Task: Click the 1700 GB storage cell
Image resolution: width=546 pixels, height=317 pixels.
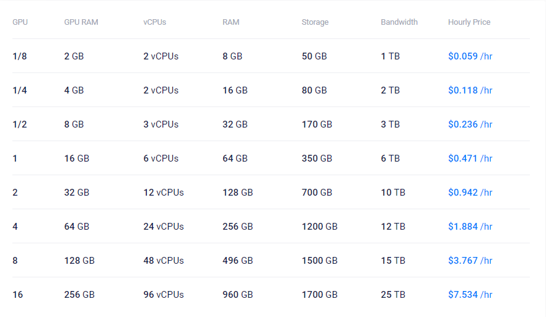Action: click(319, 295)
